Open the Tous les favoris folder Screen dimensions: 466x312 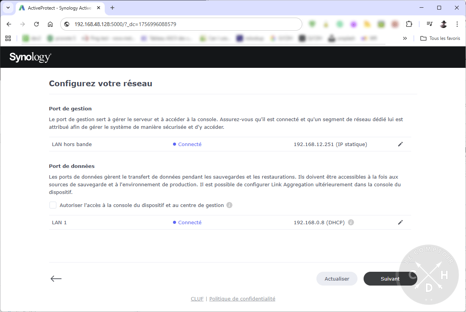(440, 38)
